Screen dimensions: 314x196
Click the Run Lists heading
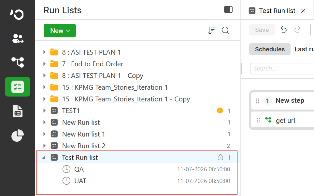(x=63, y=10)
